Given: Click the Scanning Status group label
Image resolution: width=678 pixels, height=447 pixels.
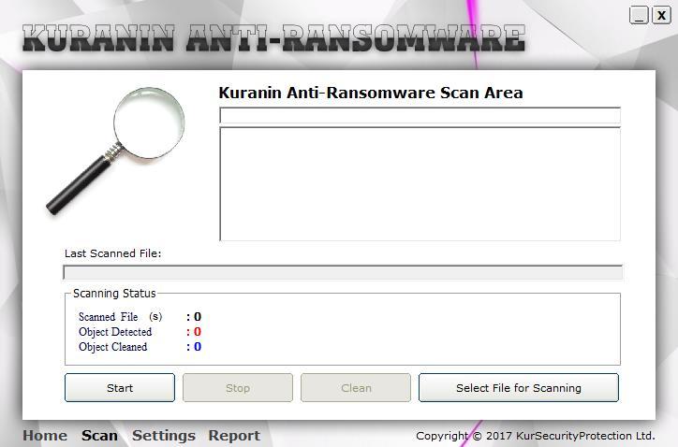Looking at the screenshot, I should pos(114,294).
